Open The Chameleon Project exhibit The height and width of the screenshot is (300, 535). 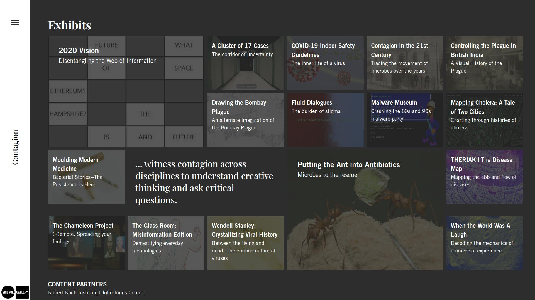click(86, 243)
